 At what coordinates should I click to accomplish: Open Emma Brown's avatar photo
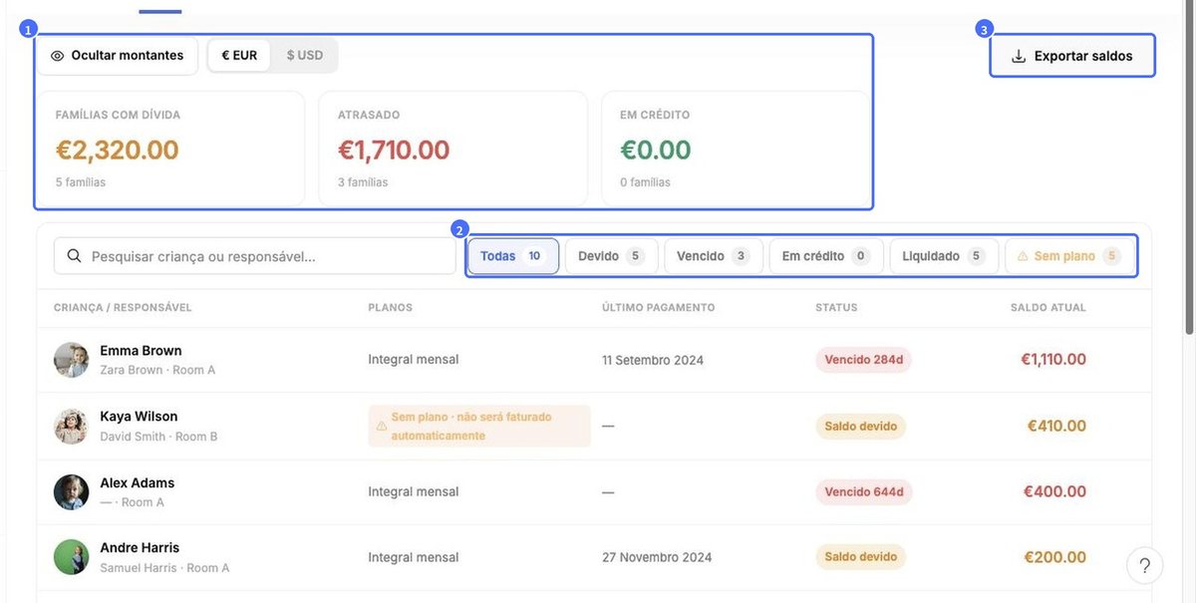tap(72, 360)
